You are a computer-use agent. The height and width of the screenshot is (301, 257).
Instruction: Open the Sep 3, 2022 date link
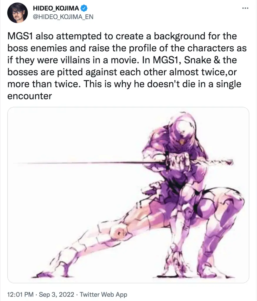(56, 295)
